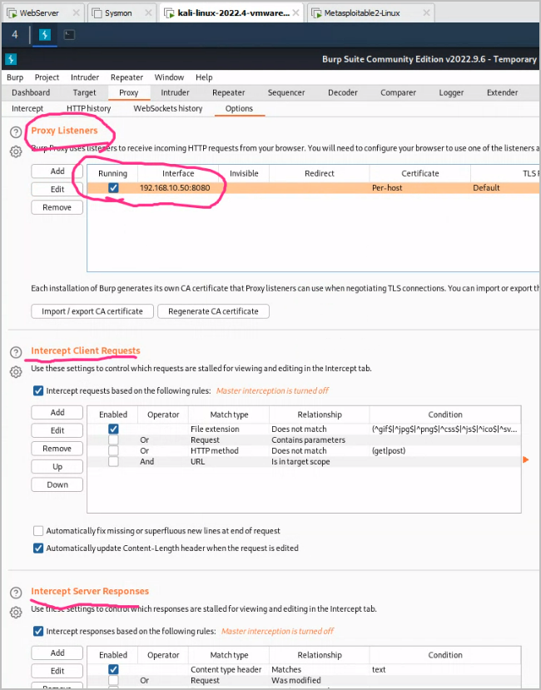Open Proxy Listeners help question icon

coord(16,132)
